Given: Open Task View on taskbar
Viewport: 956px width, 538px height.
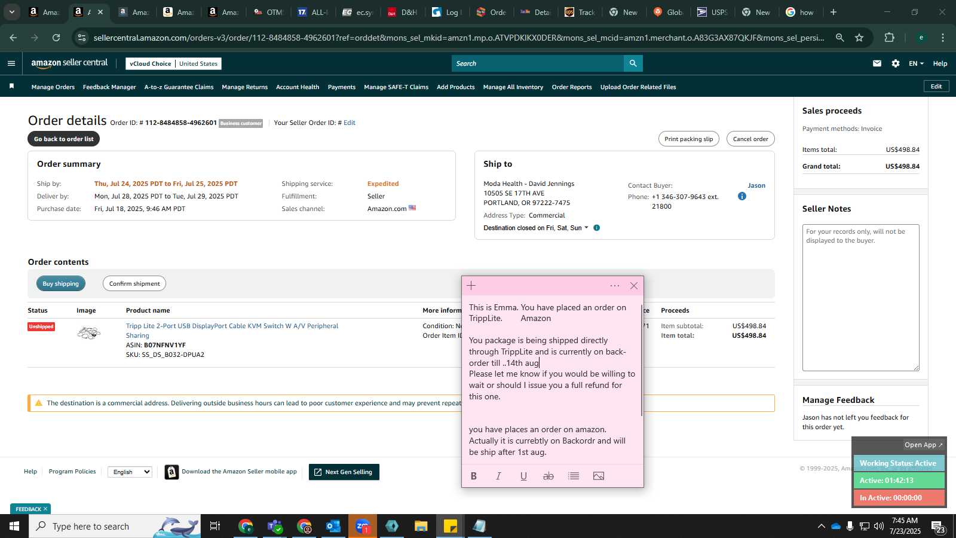Looking at the screenshot, I should click(x=215, y=526).
